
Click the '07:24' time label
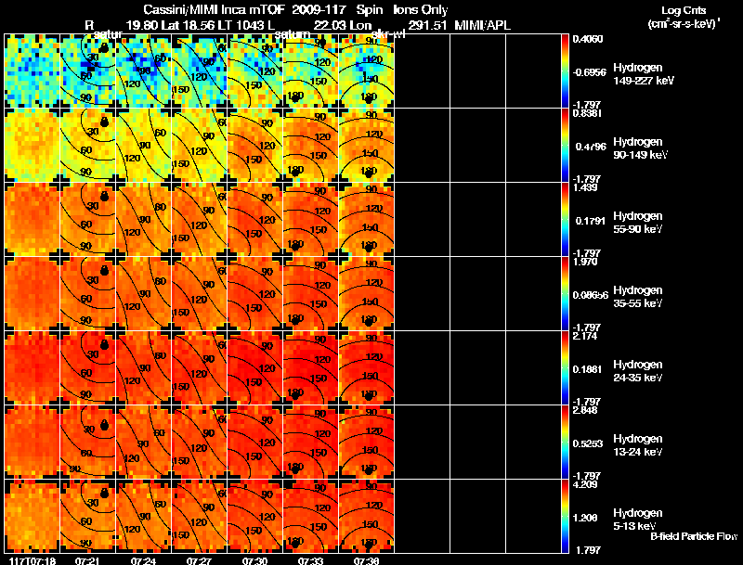143,561
